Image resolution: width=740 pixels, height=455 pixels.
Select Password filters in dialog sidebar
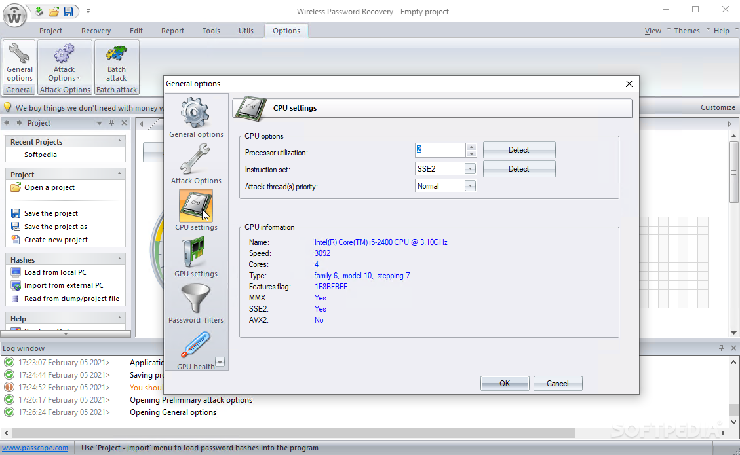click(196, 303)
